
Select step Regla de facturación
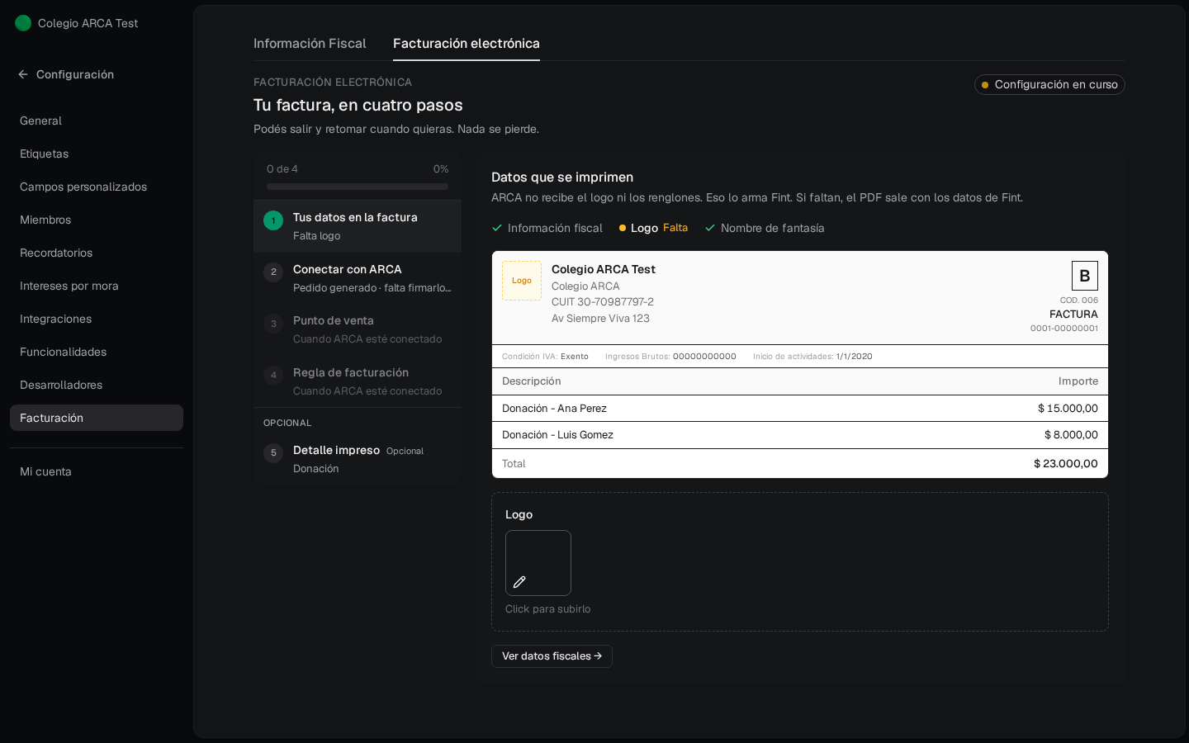(x=358, y=381)
